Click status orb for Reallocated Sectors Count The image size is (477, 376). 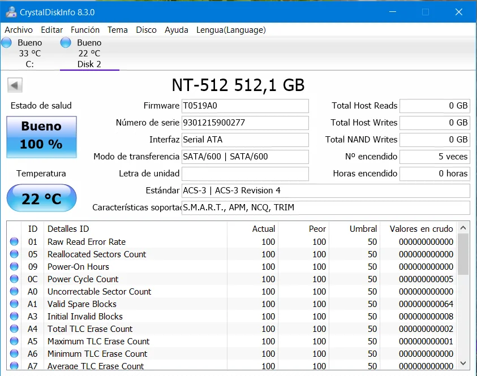(14, 254)
